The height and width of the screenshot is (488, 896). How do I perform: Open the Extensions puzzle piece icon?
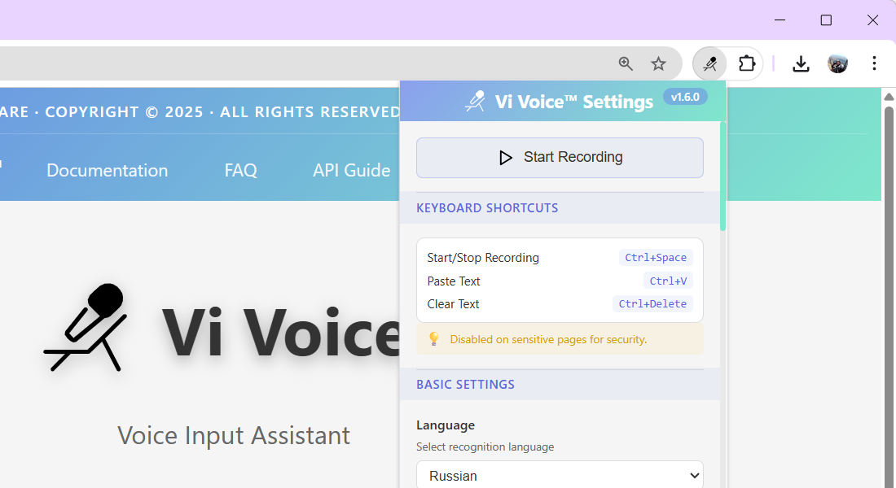(x=746, y=63)
